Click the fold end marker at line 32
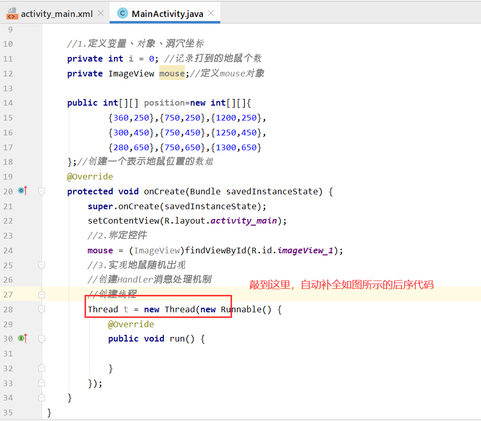The height and width of the screenshot is (421, 481). [x=41, y=368]
